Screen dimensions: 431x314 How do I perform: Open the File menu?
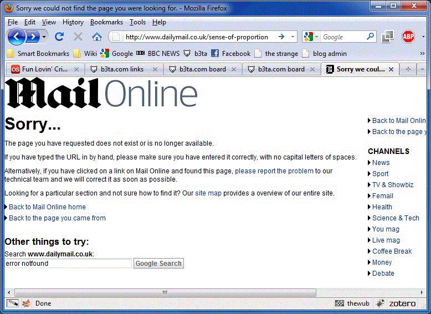click(13, 22)
